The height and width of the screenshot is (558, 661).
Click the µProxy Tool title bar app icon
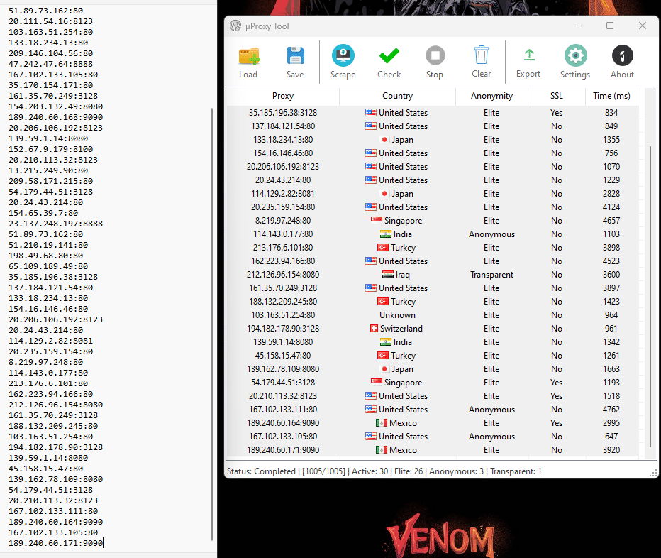pyautogui.click(x=235, y=26)
